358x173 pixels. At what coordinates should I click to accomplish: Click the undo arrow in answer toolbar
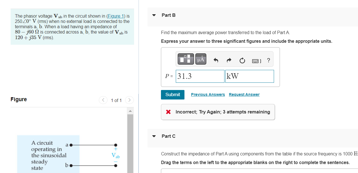[x=215, y=60]
